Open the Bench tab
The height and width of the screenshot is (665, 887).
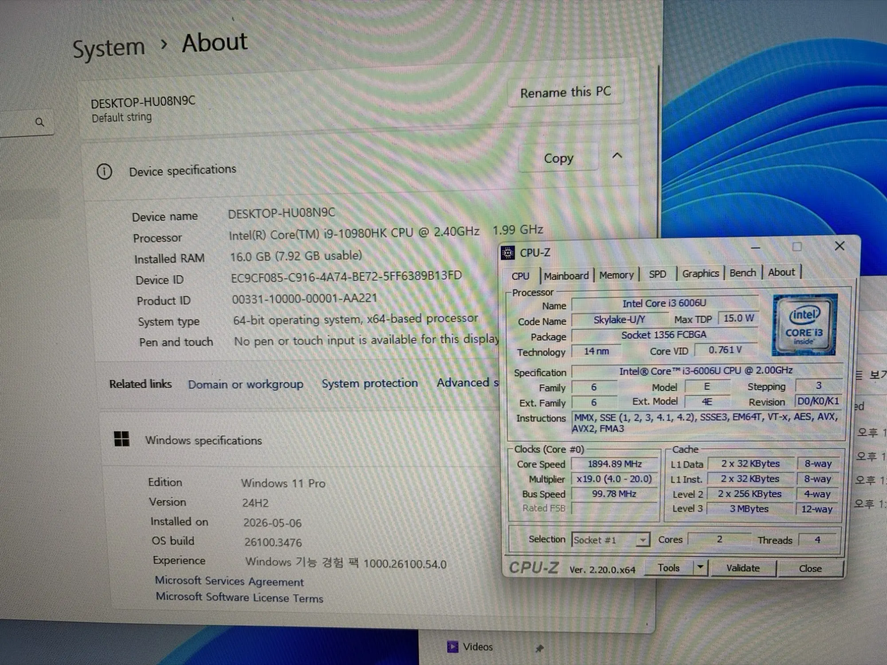tap(743, 273)
